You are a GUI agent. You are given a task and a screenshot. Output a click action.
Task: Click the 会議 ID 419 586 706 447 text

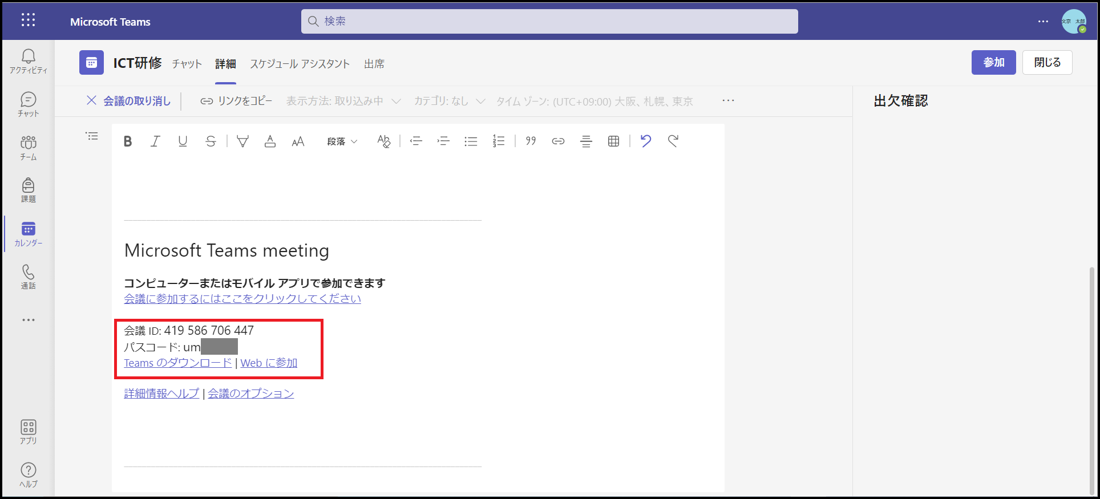point(189,331)
